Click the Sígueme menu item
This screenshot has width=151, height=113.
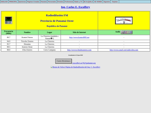click(107, 2)
